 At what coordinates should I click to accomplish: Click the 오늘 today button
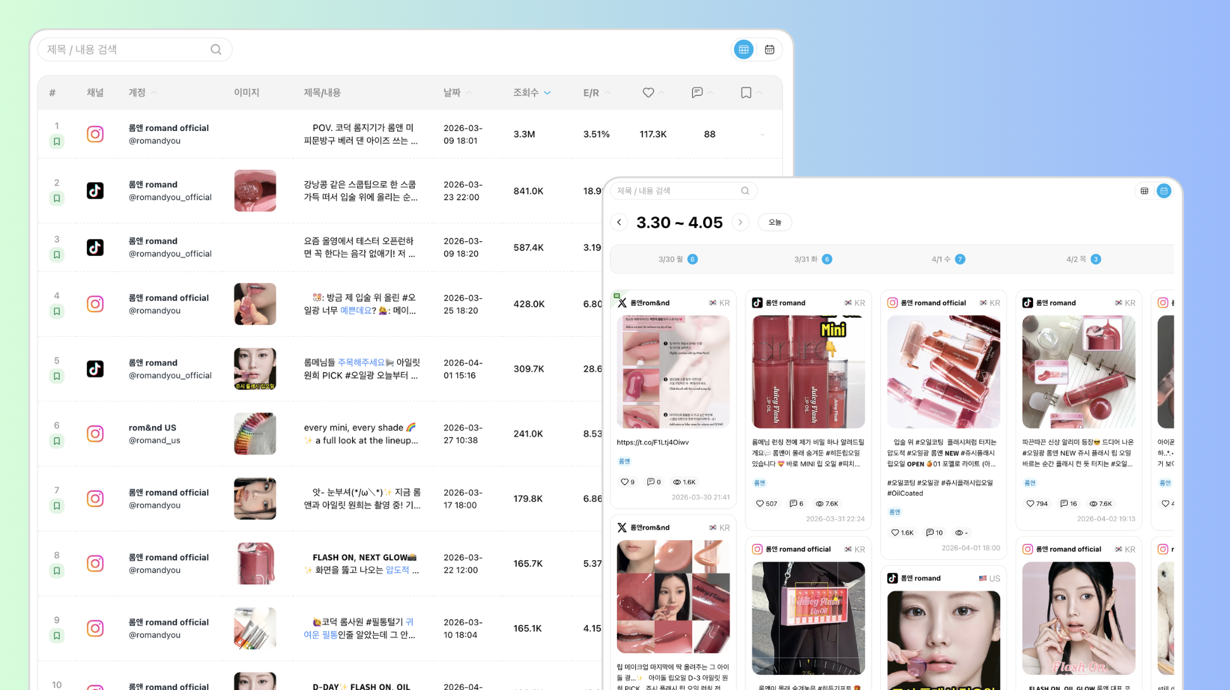click(x=775, y=222)
